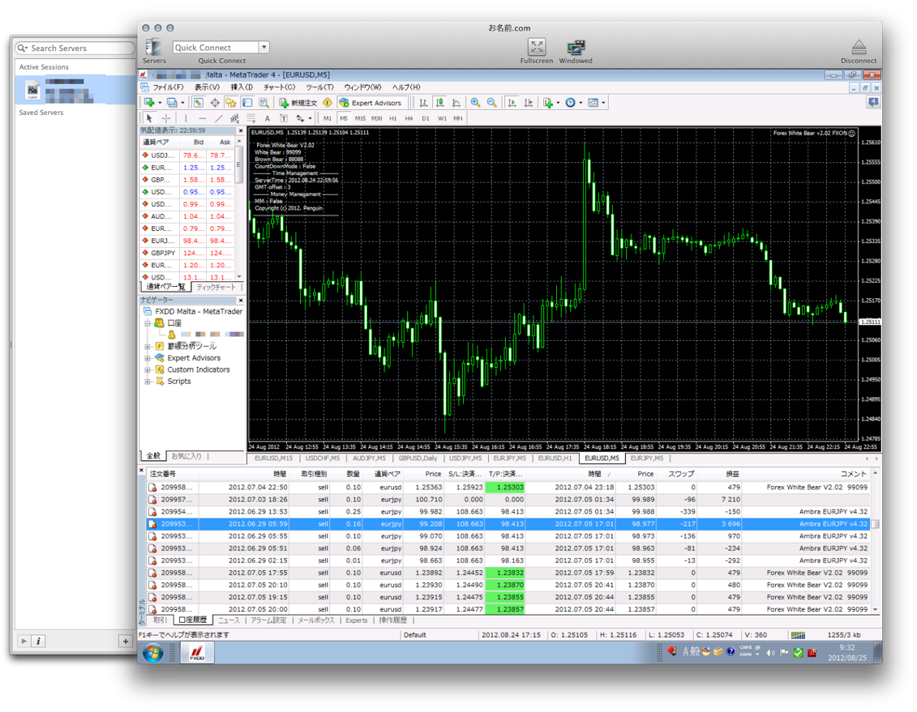
Task: Click Search Servers input field
Action: click(75, 48)
